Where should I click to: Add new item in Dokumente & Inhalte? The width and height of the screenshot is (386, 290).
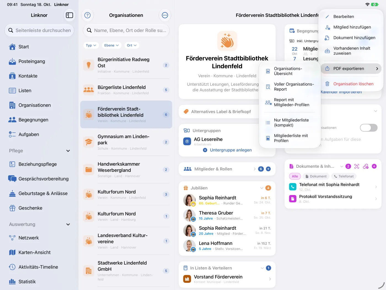tap(374, 166)
